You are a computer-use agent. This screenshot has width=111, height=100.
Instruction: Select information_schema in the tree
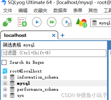click(38, 77)
